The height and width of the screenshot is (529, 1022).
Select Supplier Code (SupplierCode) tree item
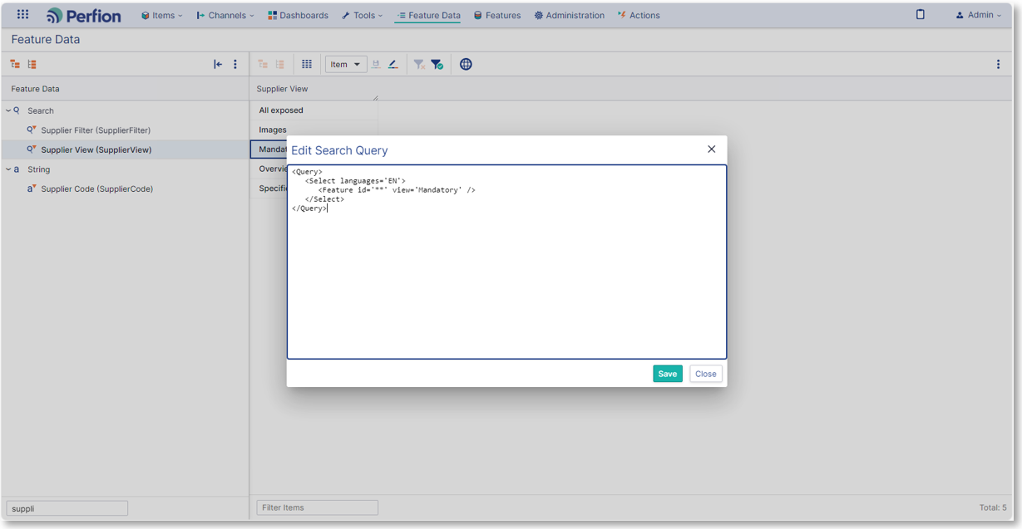tap(97, 189)
